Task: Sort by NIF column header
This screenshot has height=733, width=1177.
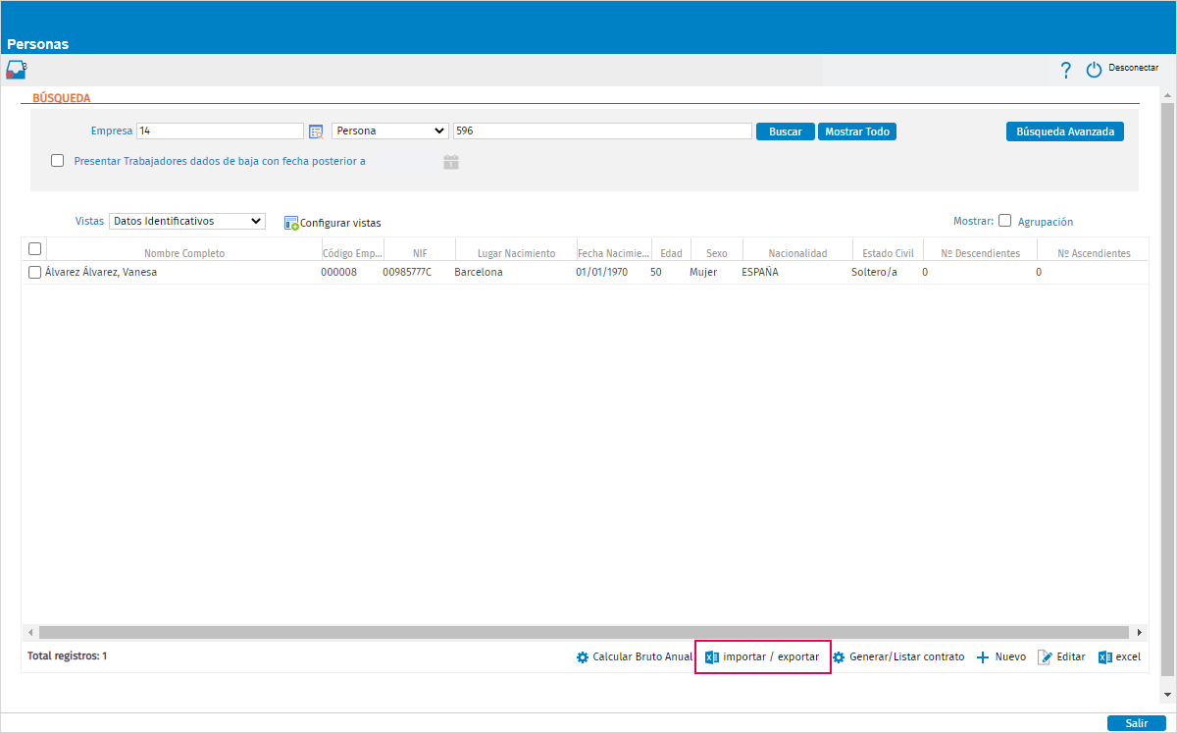Action: click(420, 253)
